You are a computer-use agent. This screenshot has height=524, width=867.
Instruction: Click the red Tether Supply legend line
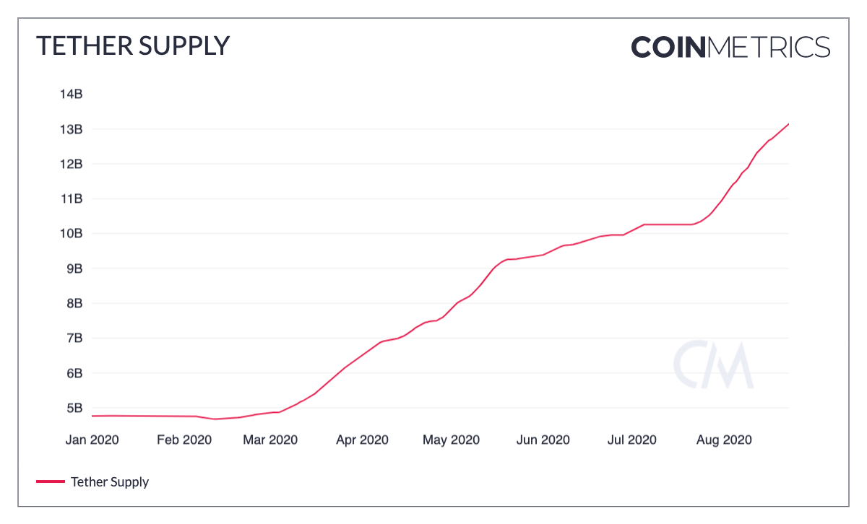point(51,481)
